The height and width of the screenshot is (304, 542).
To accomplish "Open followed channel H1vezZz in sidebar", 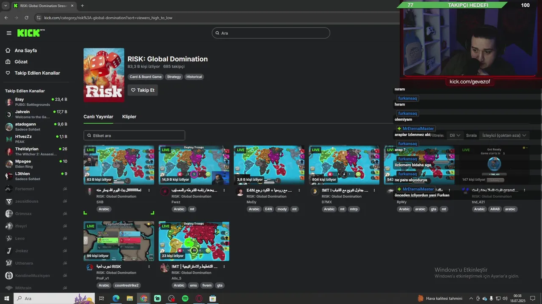I will coord(36,139).
